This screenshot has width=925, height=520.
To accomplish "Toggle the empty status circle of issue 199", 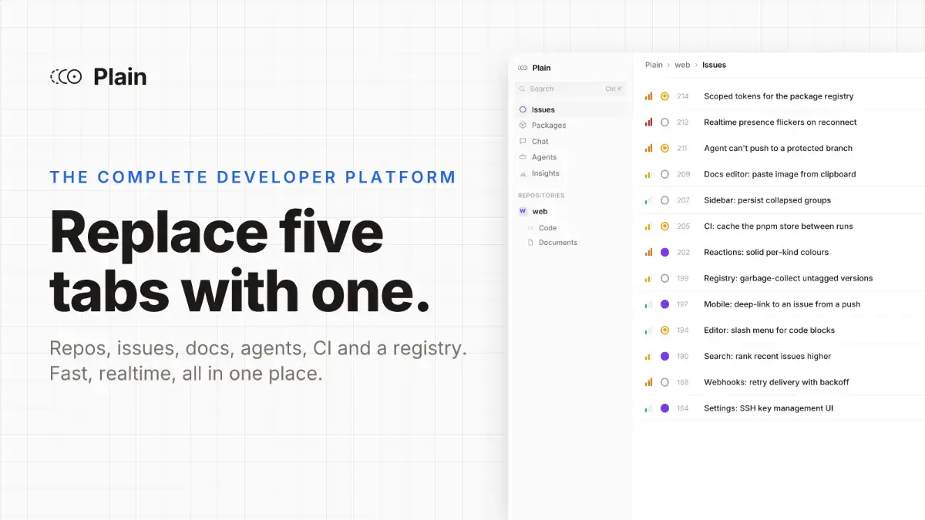I will [x=665, y=278].
